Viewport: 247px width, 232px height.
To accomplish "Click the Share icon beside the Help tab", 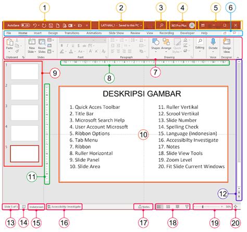I will click(x=225, y=33).
